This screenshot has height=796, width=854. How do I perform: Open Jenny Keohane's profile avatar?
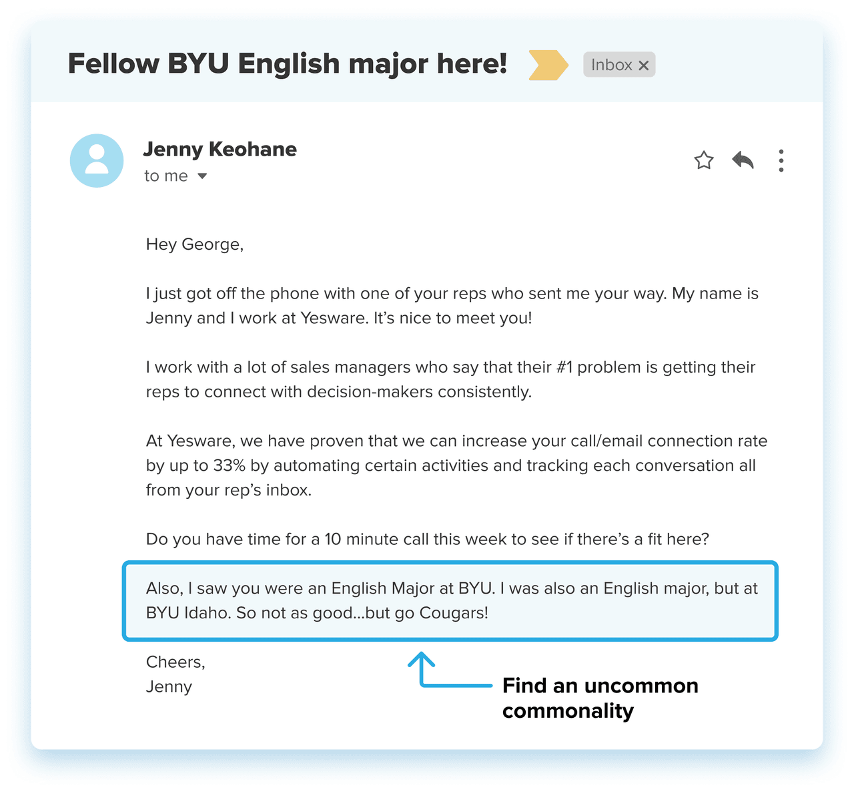97,161
